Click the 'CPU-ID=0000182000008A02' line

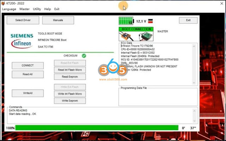pyautogui.click(x=138, y=49)
